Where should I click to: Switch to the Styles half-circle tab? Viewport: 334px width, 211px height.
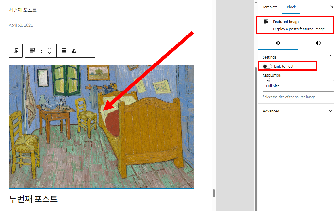[x=318, y=43]
